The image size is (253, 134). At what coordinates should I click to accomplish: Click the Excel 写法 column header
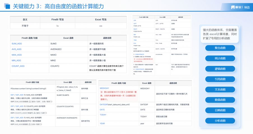point(101,20)
